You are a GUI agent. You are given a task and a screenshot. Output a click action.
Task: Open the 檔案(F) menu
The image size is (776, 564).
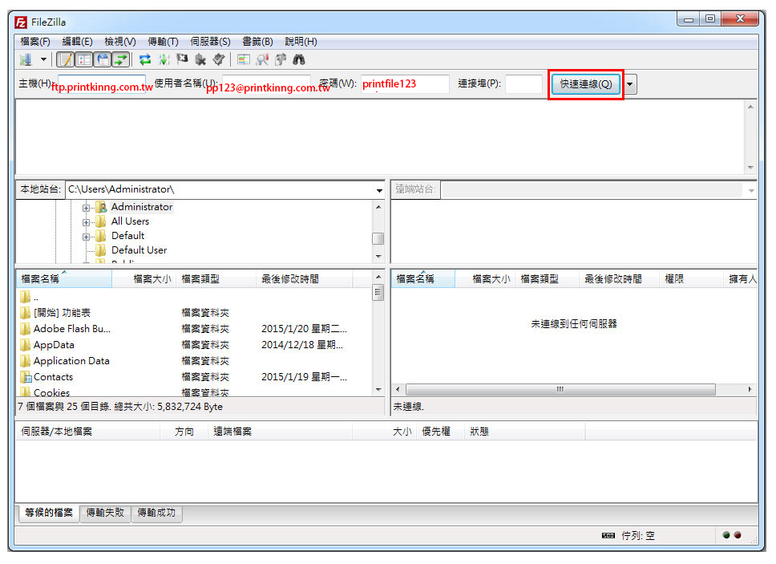(x=35, y=42)
